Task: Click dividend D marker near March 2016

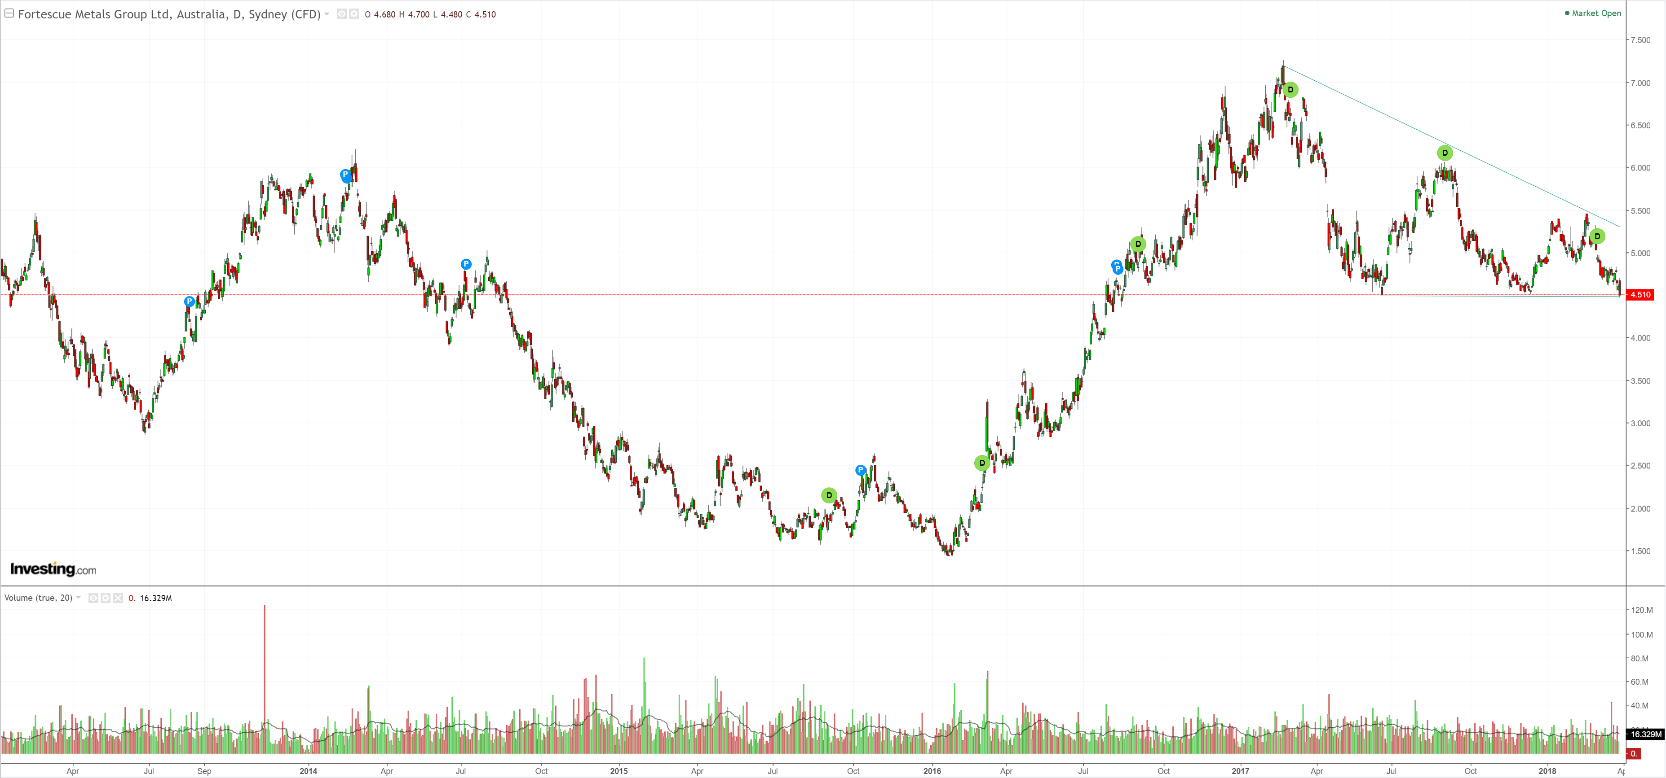Action: click(x=982, y=463)
